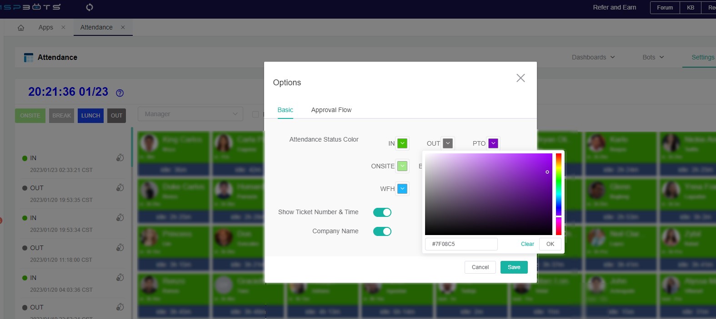Viewport: 716px width, 319px height.
Task: Clear the selected color
Action: point(527,244)
